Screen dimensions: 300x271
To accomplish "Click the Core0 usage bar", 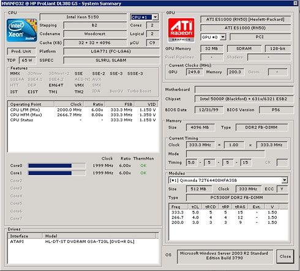I will coord(57,166).
